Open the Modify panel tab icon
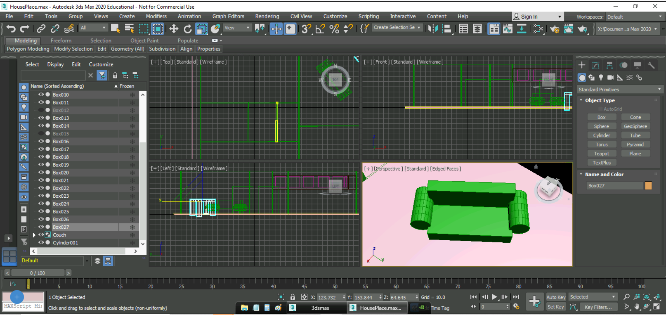Image resolution: width=666 pixels, height=315 pixels. coord(596,65)
